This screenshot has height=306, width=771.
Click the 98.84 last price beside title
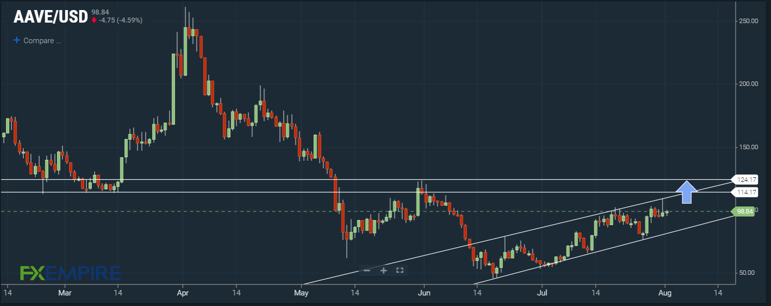tap(101, 12)
